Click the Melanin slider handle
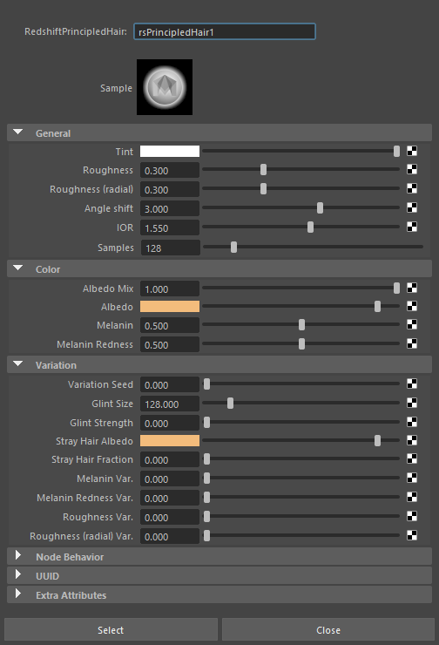 301,325
